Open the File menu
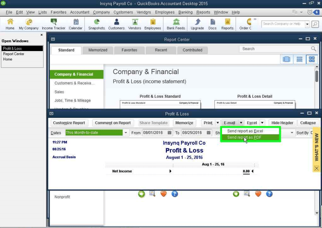This screenshot has width=322, height=228. (9, 12)
